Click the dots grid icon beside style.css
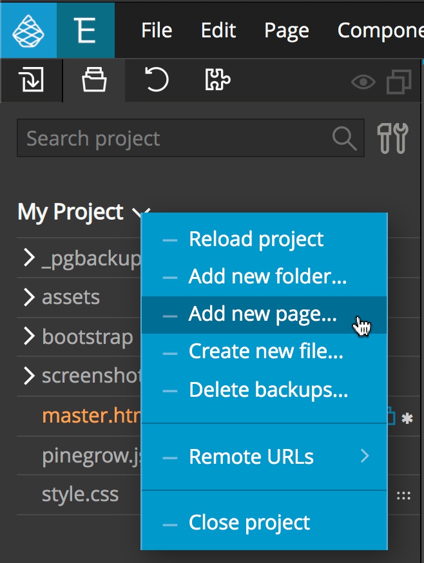The width and height of the screenshot is (424, 563). 403,496
